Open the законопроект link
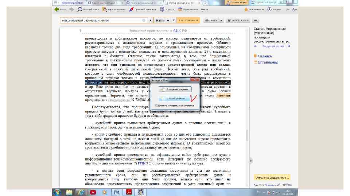The image size is (350, 196). [119, 100]
